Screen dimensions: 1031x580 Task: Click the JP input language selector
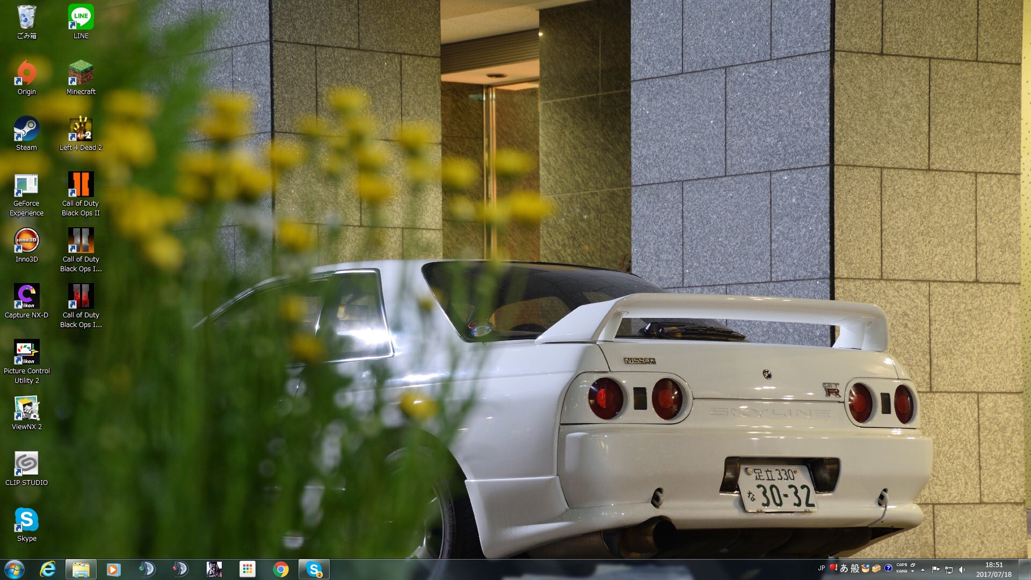(821, 568)
